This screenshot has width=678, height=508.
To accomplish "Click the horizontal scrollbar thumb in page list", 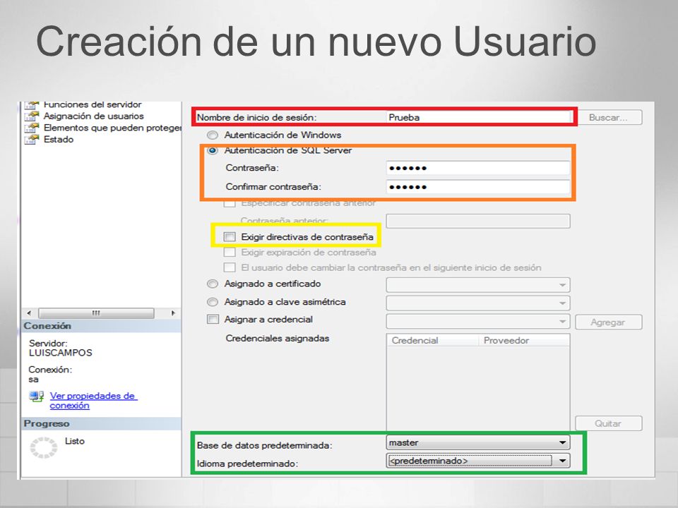I will [x=96, y=313].
